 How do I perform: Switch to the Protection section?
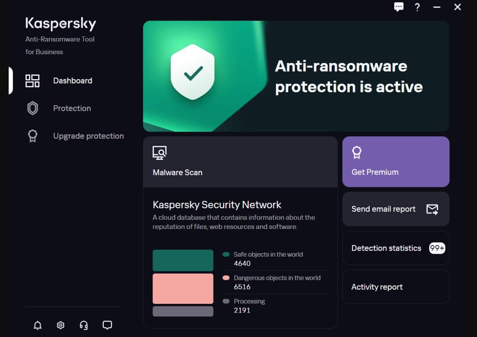[x=72, y=108]
